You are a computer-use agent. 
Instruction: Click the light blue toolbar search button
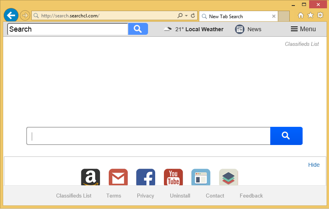click(138, 29)
